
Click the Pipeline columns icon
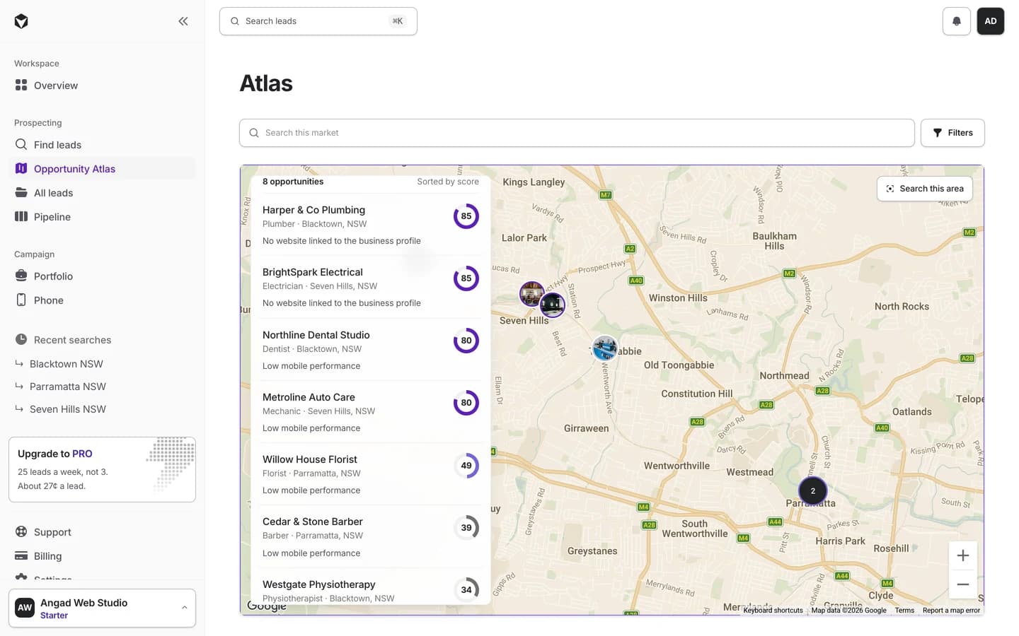[21, 216]
